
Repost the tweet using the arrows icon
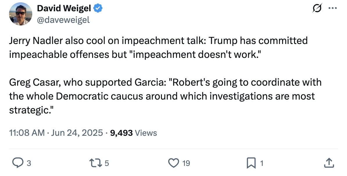(x=95, y=163)
